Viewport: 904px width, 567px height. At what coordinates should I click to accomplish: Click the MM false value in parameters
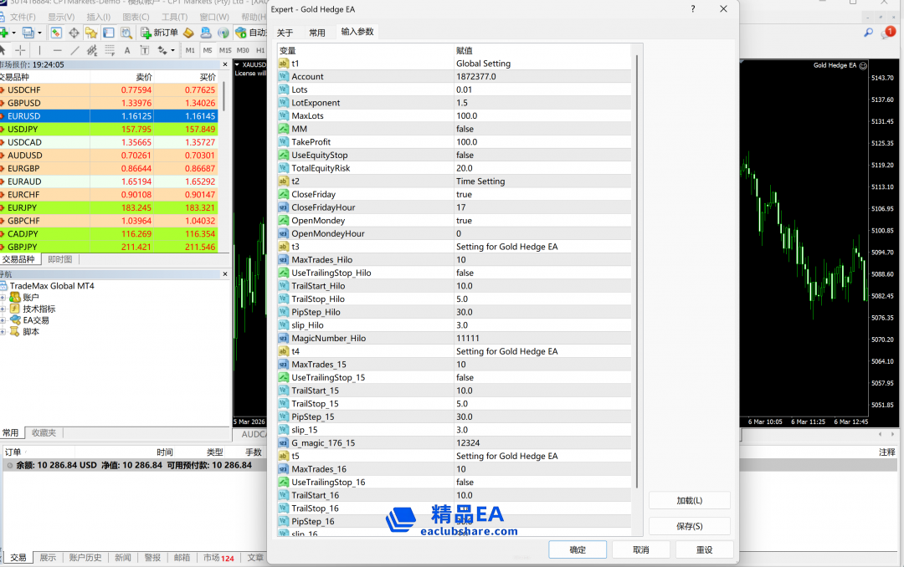pyautogui.click(x=465, y=129)
